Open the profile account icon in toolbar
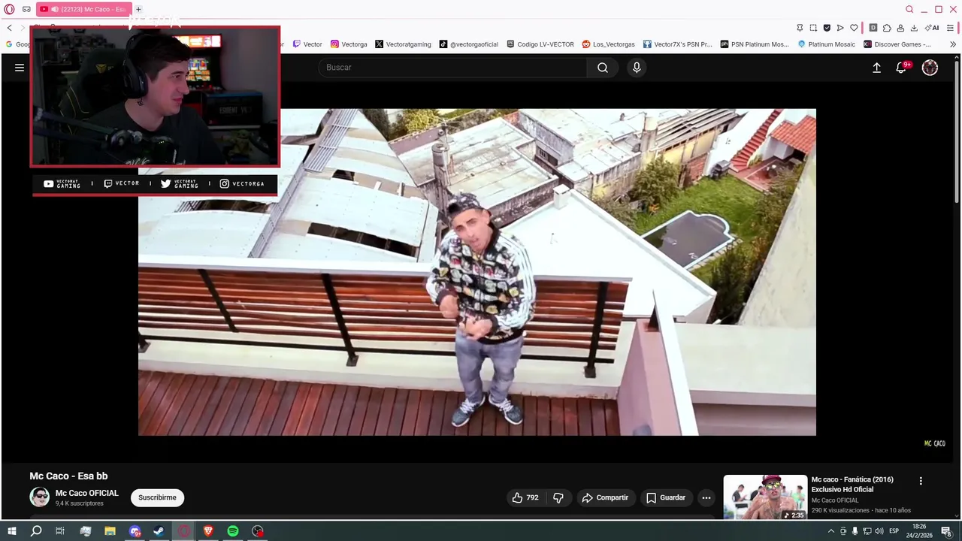The image size is (962, 541). pos(900,28)
